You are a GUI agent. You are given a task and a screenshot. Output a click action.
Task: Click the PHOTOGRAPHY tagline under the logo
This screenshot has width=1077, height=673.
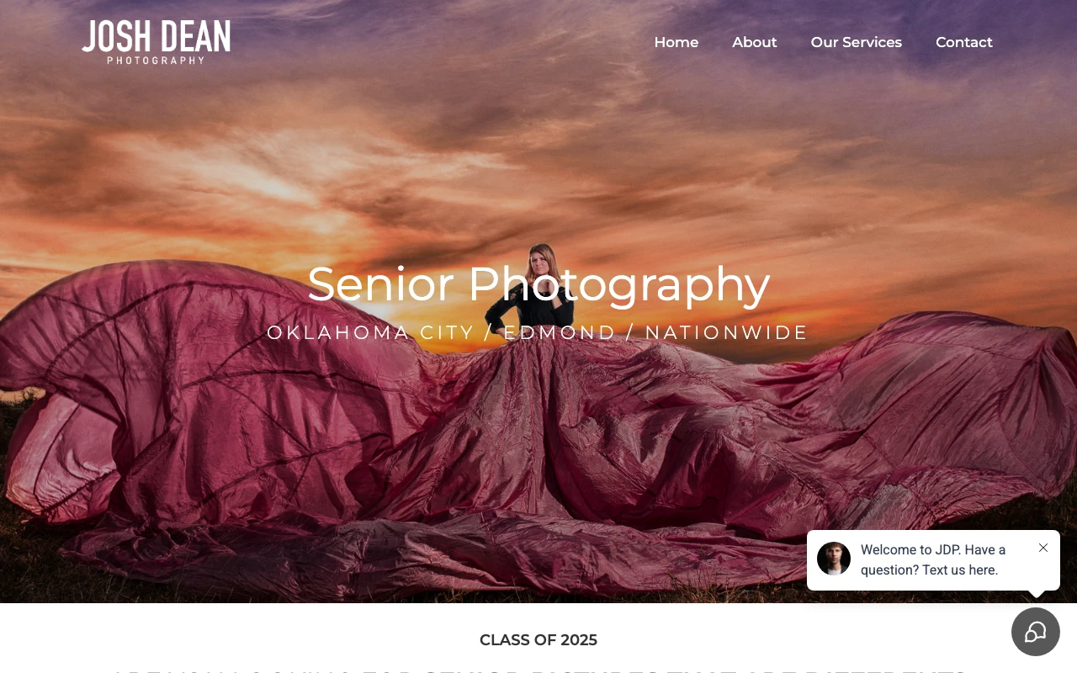(x=156, y=61)
